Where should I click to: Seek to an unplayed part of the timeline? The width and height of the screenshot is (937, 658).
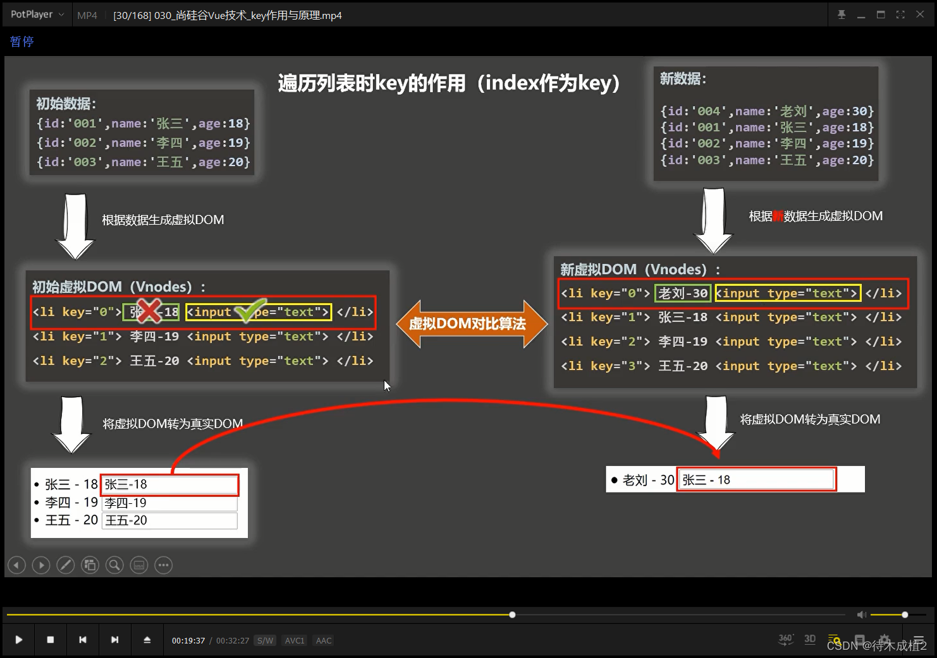click(x=680, y=614)
